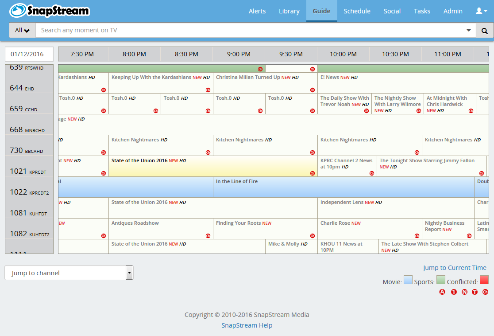Expand the 'All' search filter dropdown

tap(22, 31)
